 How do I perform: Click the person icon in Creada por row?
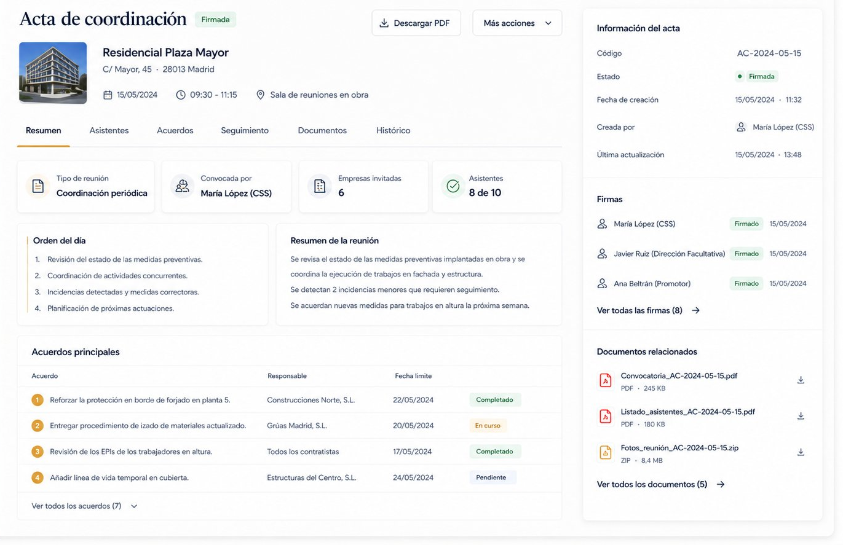click(x=741, y=127)
